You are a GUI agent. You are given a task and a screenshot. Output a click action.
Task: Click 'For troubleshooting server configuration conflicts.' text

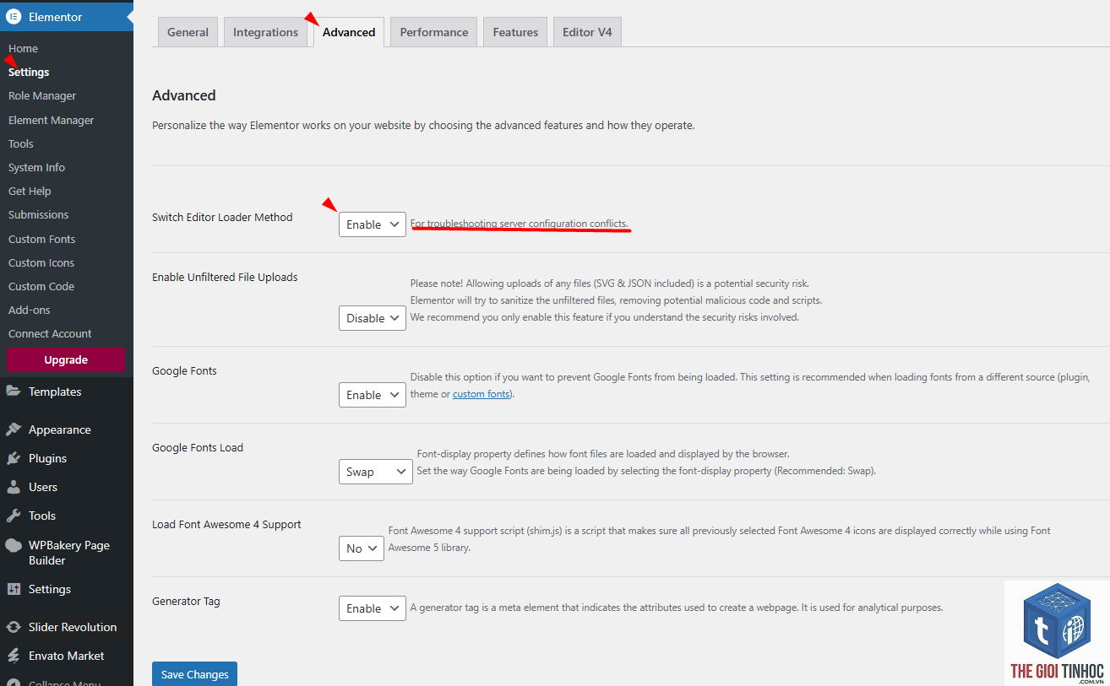point(520,224)
